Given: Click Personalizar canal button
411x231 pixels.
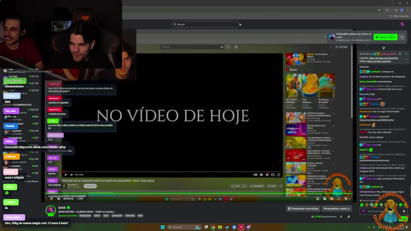Looking at the screenshot, I should [337, 209].
